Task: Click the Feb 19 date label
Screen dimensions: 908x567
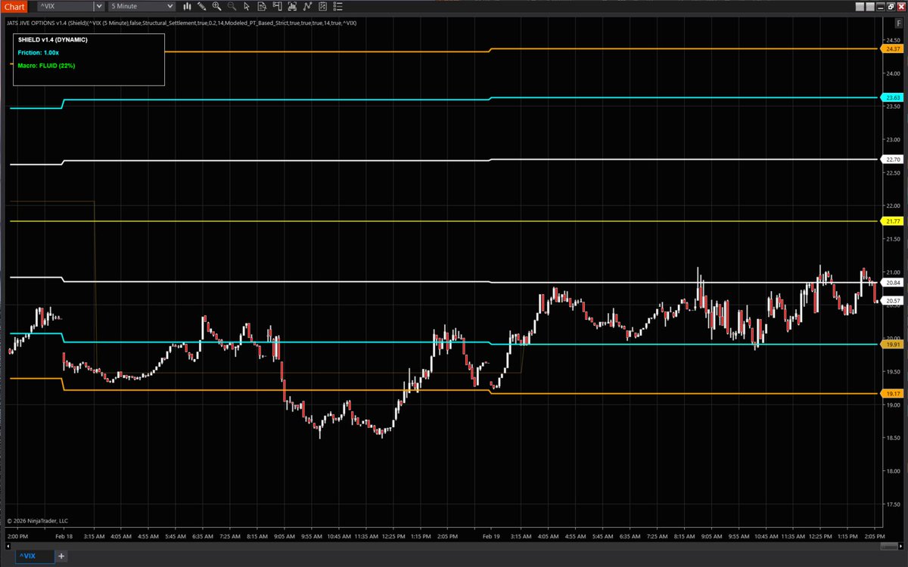Action: click(491, 536)
